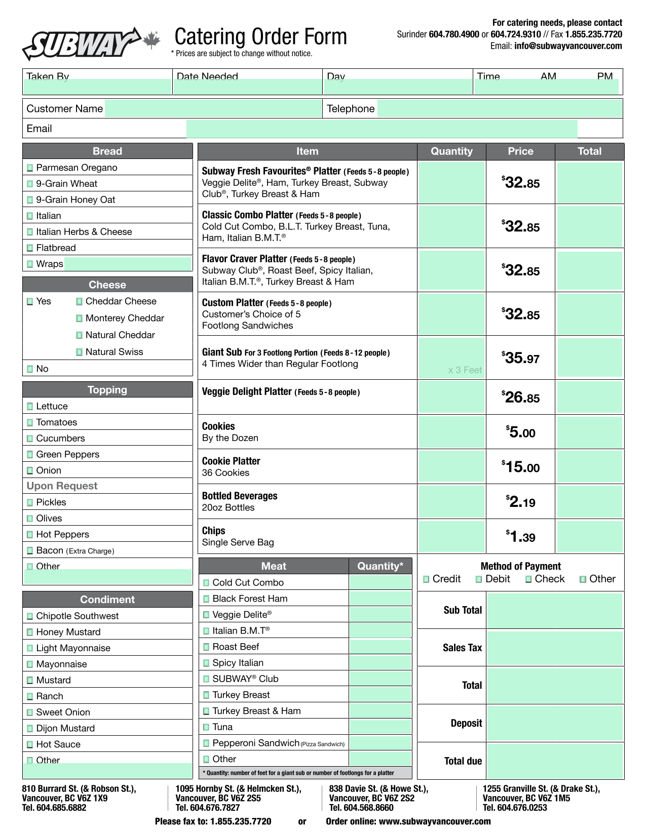Select the Italian Herbs & Cheese checkbox
Viewport: 646px width, 835px height.
(x=30, y=232)
